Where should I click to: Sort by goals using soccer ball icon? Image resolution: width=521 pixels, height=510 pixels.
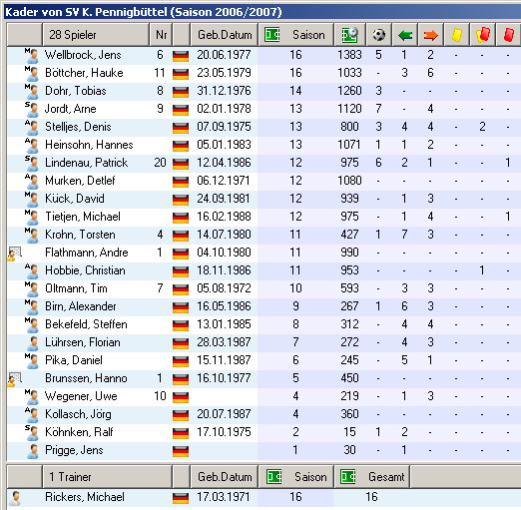point(378,35)
